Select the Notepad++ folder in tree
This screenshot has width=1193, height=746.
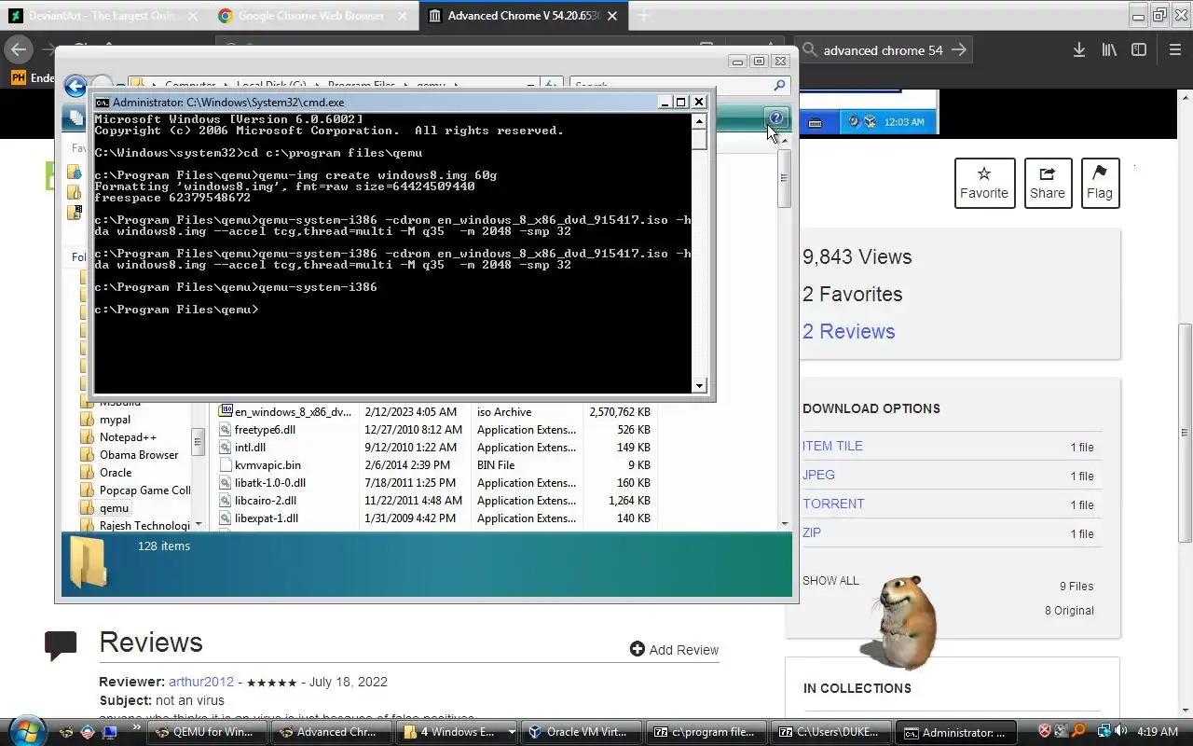click(x=128, y=436)
